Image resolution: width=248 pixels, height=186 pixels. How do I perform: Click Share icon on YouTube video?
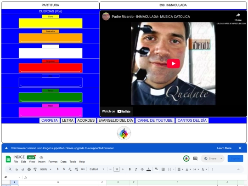pyautogui.click(x=238, y=17)
